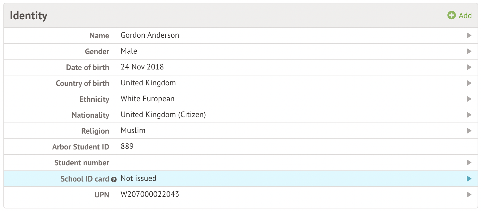This screenshot has width=481, height=211.
Task: Select the White European ethnicity value
Action: tap(148, 99)
